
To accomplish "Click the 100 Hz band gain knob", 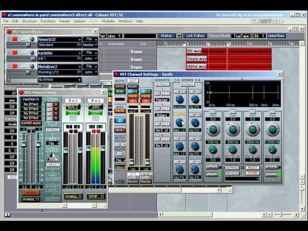I will coord(213,129).
